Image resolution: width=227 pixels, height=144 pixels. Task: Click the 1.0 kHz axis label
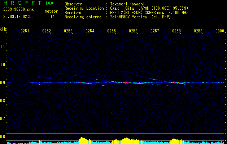click(3, 65)
